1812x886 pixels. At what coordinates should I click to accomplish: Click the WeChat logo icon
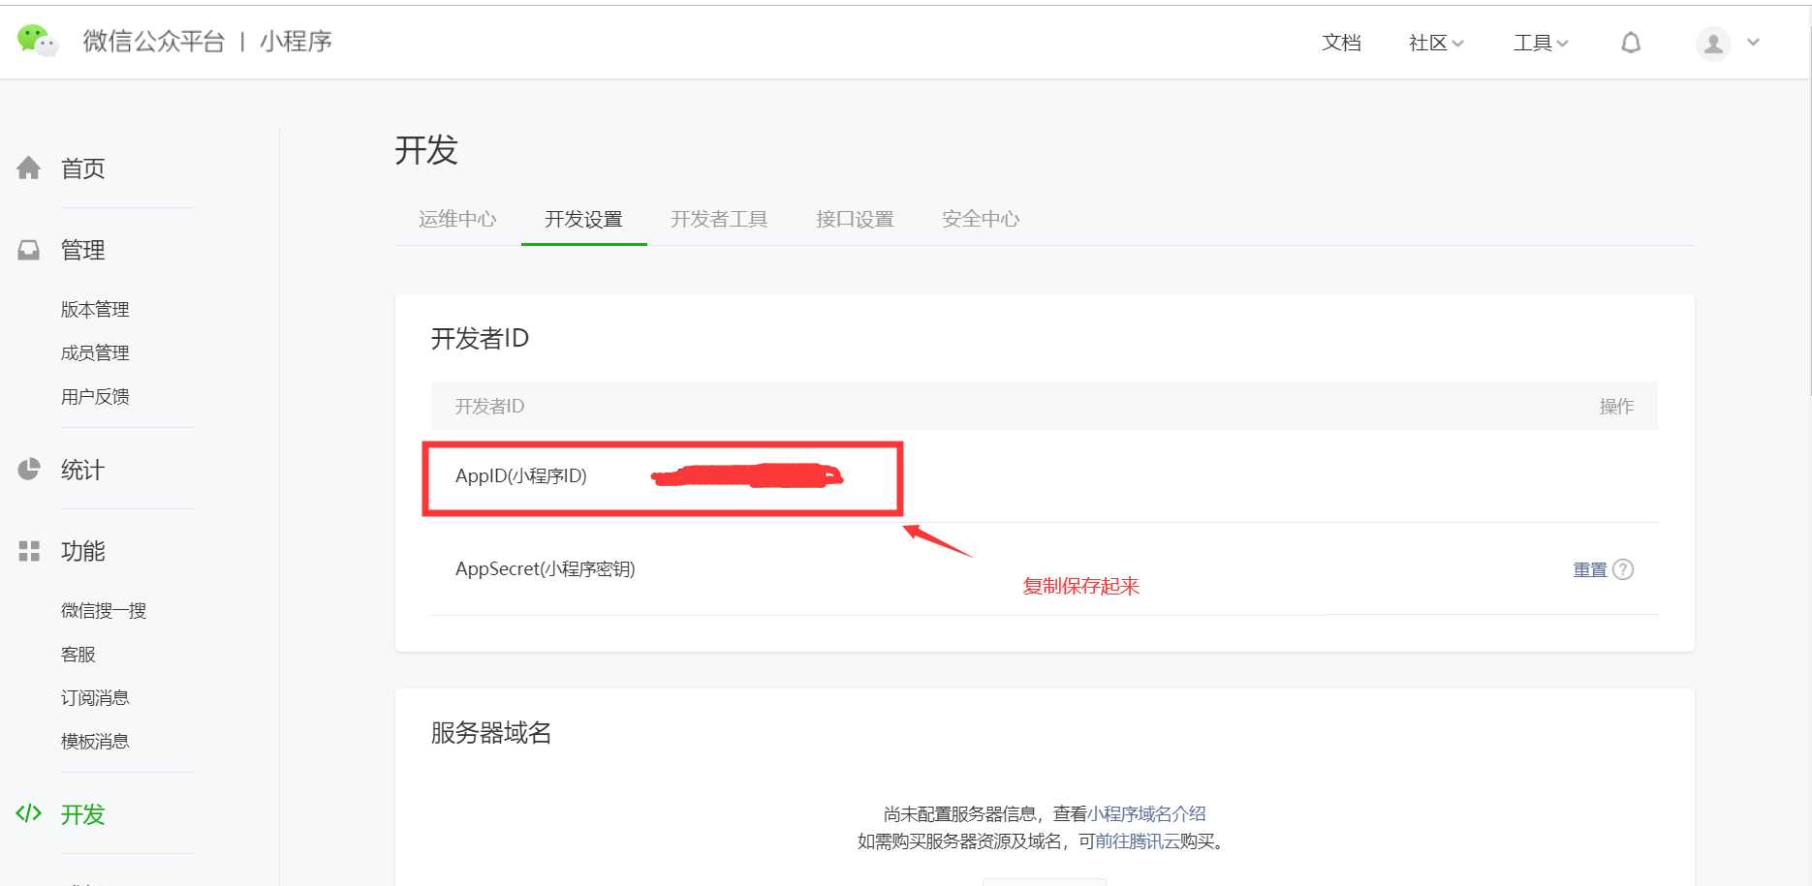click(x=38, y=41)
